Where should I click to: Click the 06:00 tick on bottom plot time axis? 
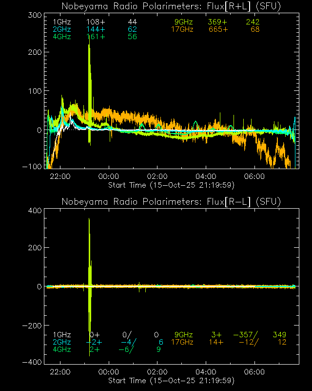[254, 372]
